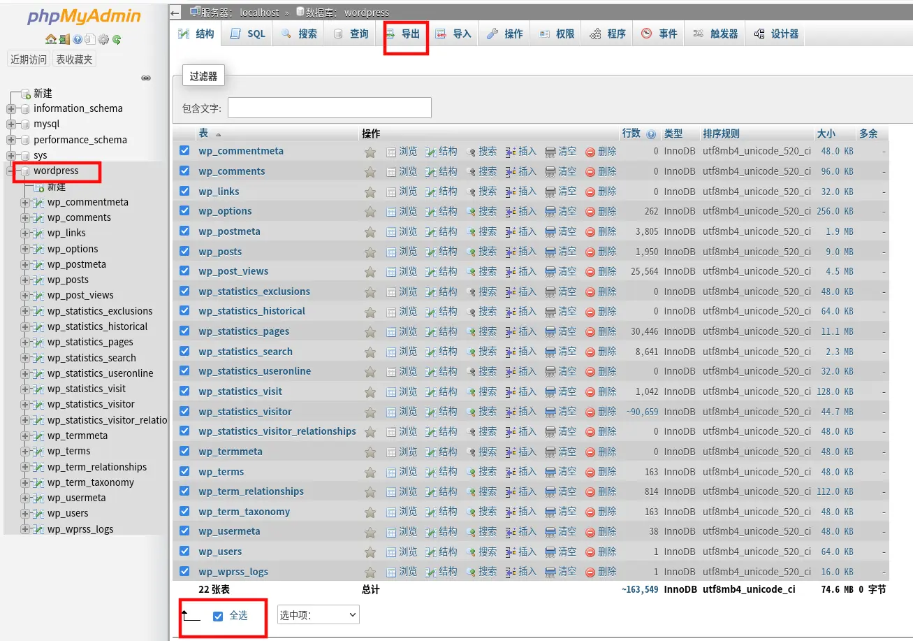913x641 pixels.
Task: Click the wp_wprss_logs table icon in the navigation tree
Action: click(x=38, y=529)
